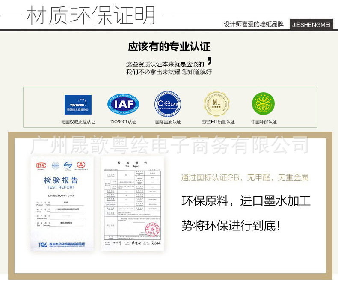Click the 中国环保认证 caption
The image size is (338, 283).
264,122
